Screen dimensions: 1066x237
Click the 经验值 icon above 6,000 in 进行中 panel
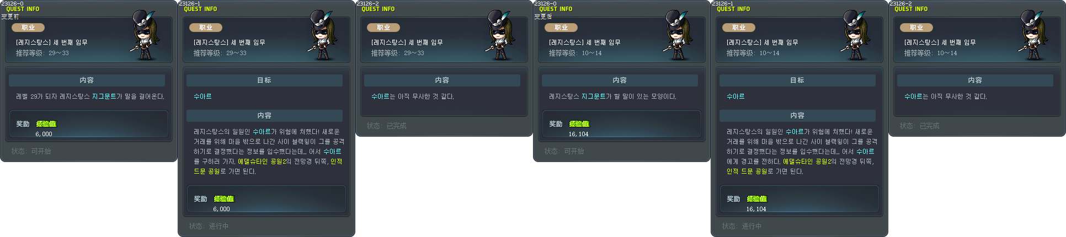click(x=224, y=198)
